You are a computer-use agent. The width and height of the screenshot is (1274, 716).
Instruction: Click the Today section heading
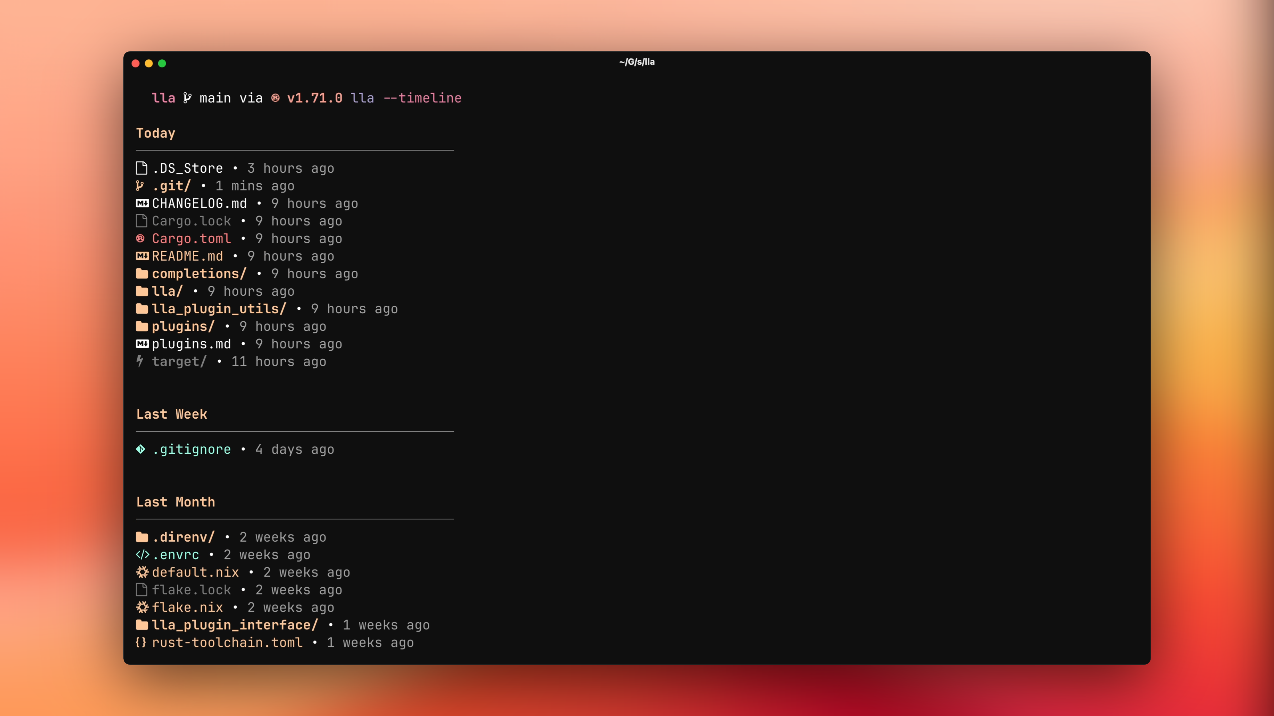(x=156, y=133)
